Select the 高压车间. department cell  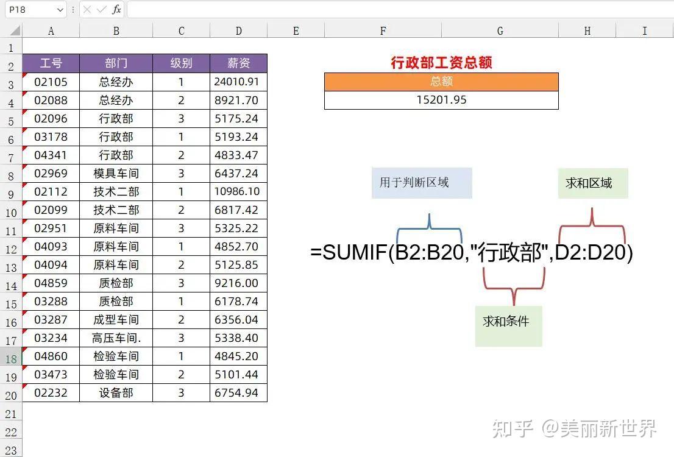pos(116,338)
